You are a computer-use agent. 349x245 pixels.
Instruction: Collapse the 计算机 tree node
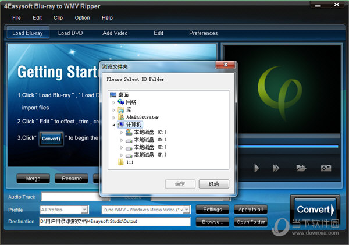[113, 125]
